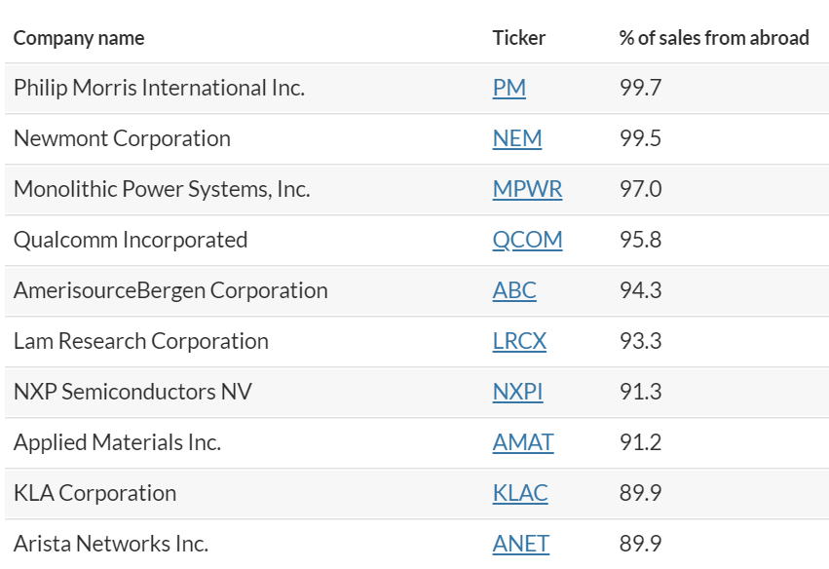The image size is (829, 569).
Task: Follow the QCOM ticker link
Action: click(x=527, y=240)
